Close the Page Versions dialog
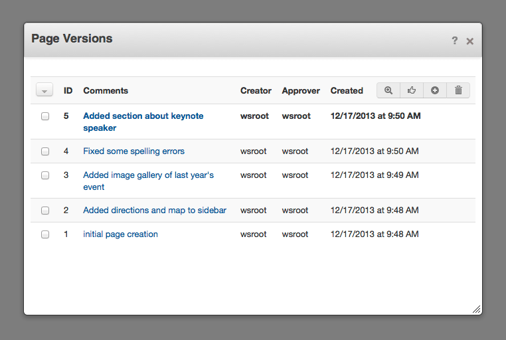This screenshot has width=506, height=340. tap(470, 41)
